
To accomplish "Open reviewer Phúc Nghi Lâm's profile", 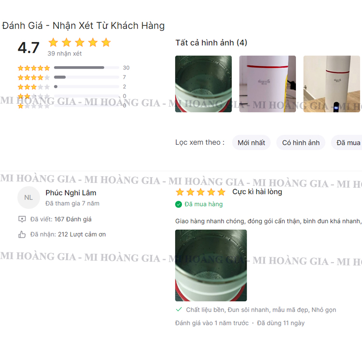I will tap(70, 193).
